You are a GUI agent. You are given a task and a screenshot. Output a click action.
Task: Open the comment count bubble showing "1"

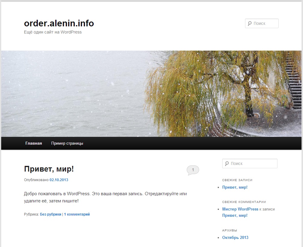point(193,170)
